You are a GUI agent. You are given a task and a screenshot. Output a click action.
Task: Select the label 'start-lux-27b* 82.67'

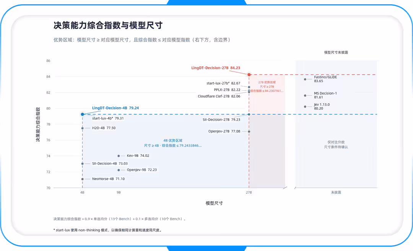point(223,83)
